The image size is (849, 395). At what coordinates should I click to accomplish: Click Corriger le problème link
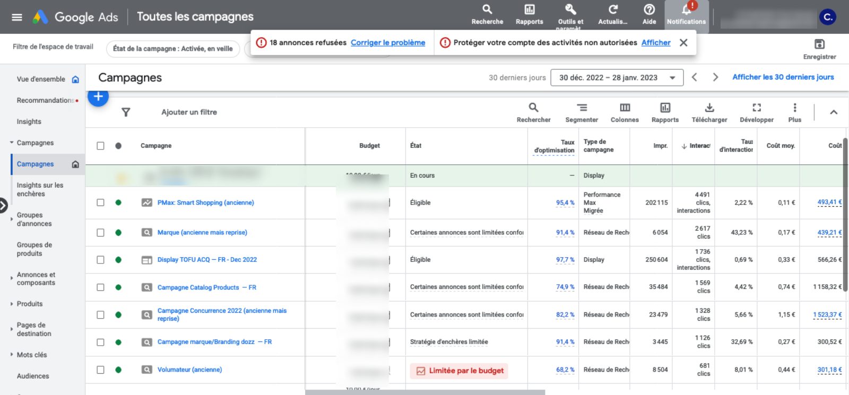388,42
